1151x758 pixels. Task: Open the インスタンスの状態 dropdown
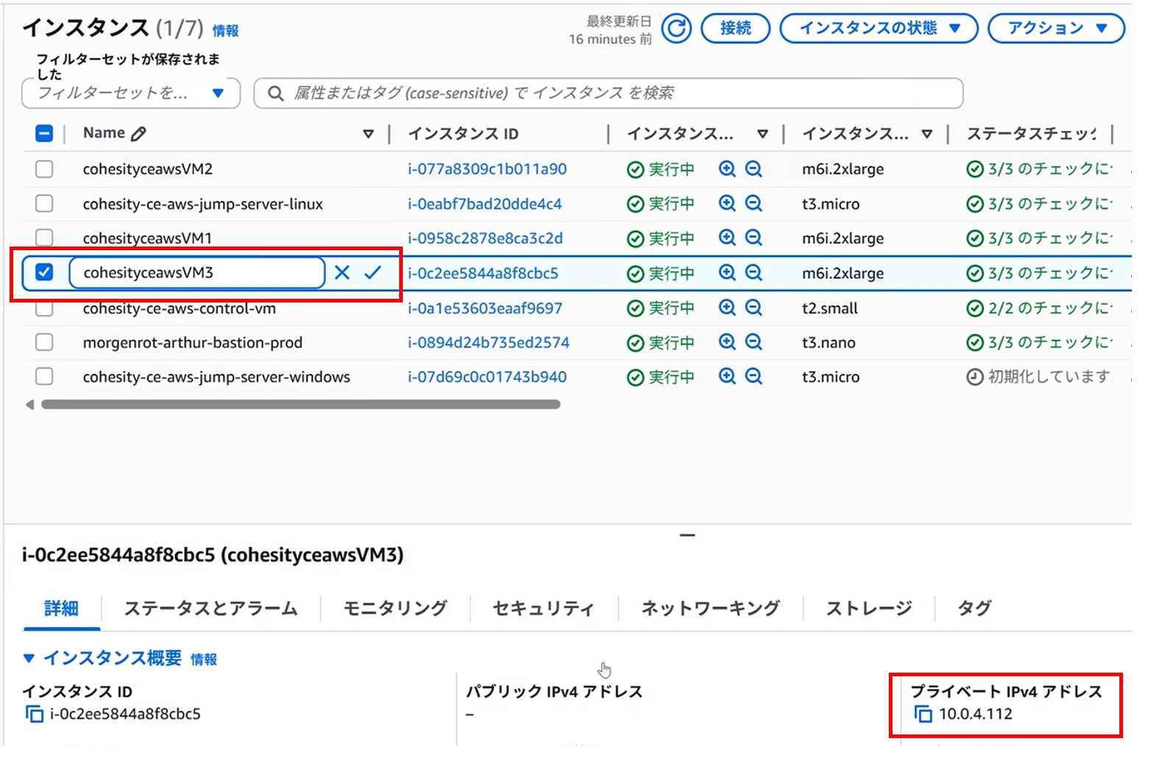tap(879, 28)
